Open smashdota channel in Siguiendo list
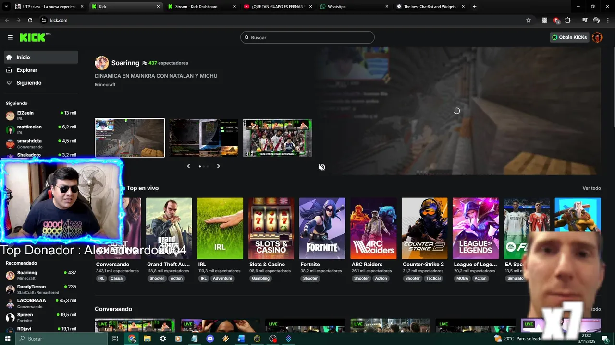615x345 pixels. 41,144
